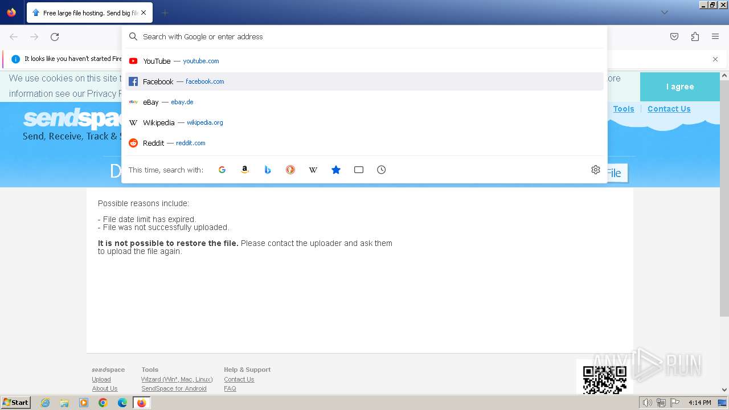
Task: Select Wikipedia suggestion in dropdown
Action: pyautogui.click(x=364, y=122)
